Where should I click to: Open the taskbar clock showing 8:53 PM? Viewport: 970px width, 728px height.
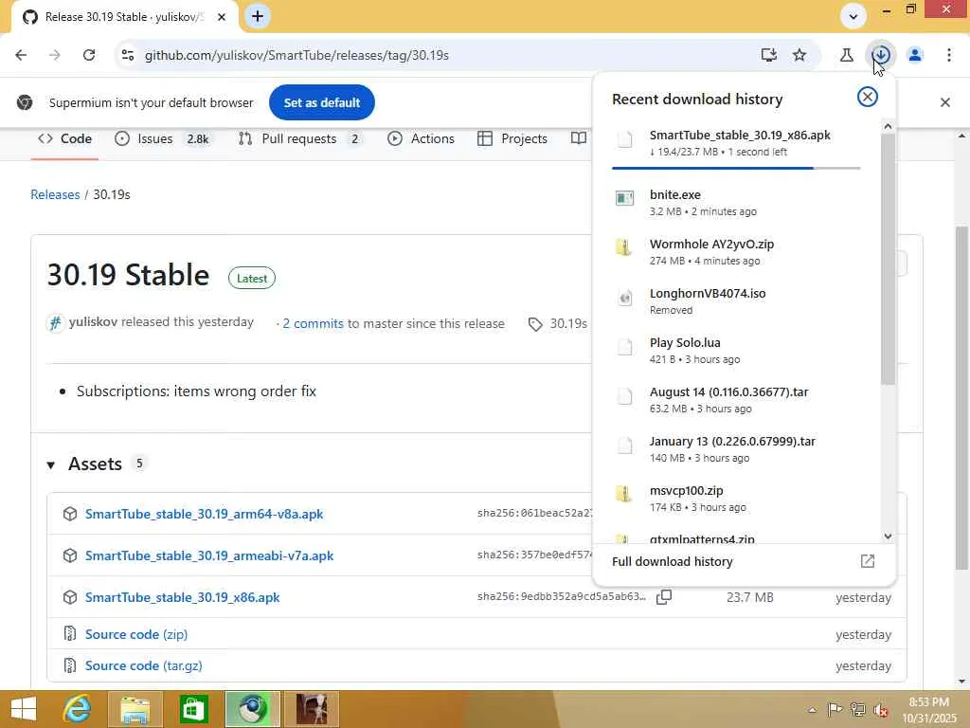tap(928, 710)
